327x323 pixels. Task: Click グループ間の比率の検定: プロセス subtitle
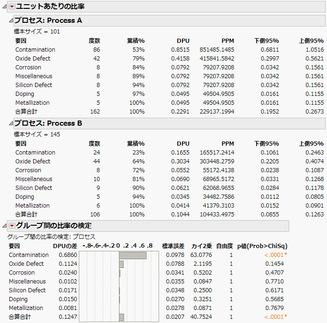[51, 236]
